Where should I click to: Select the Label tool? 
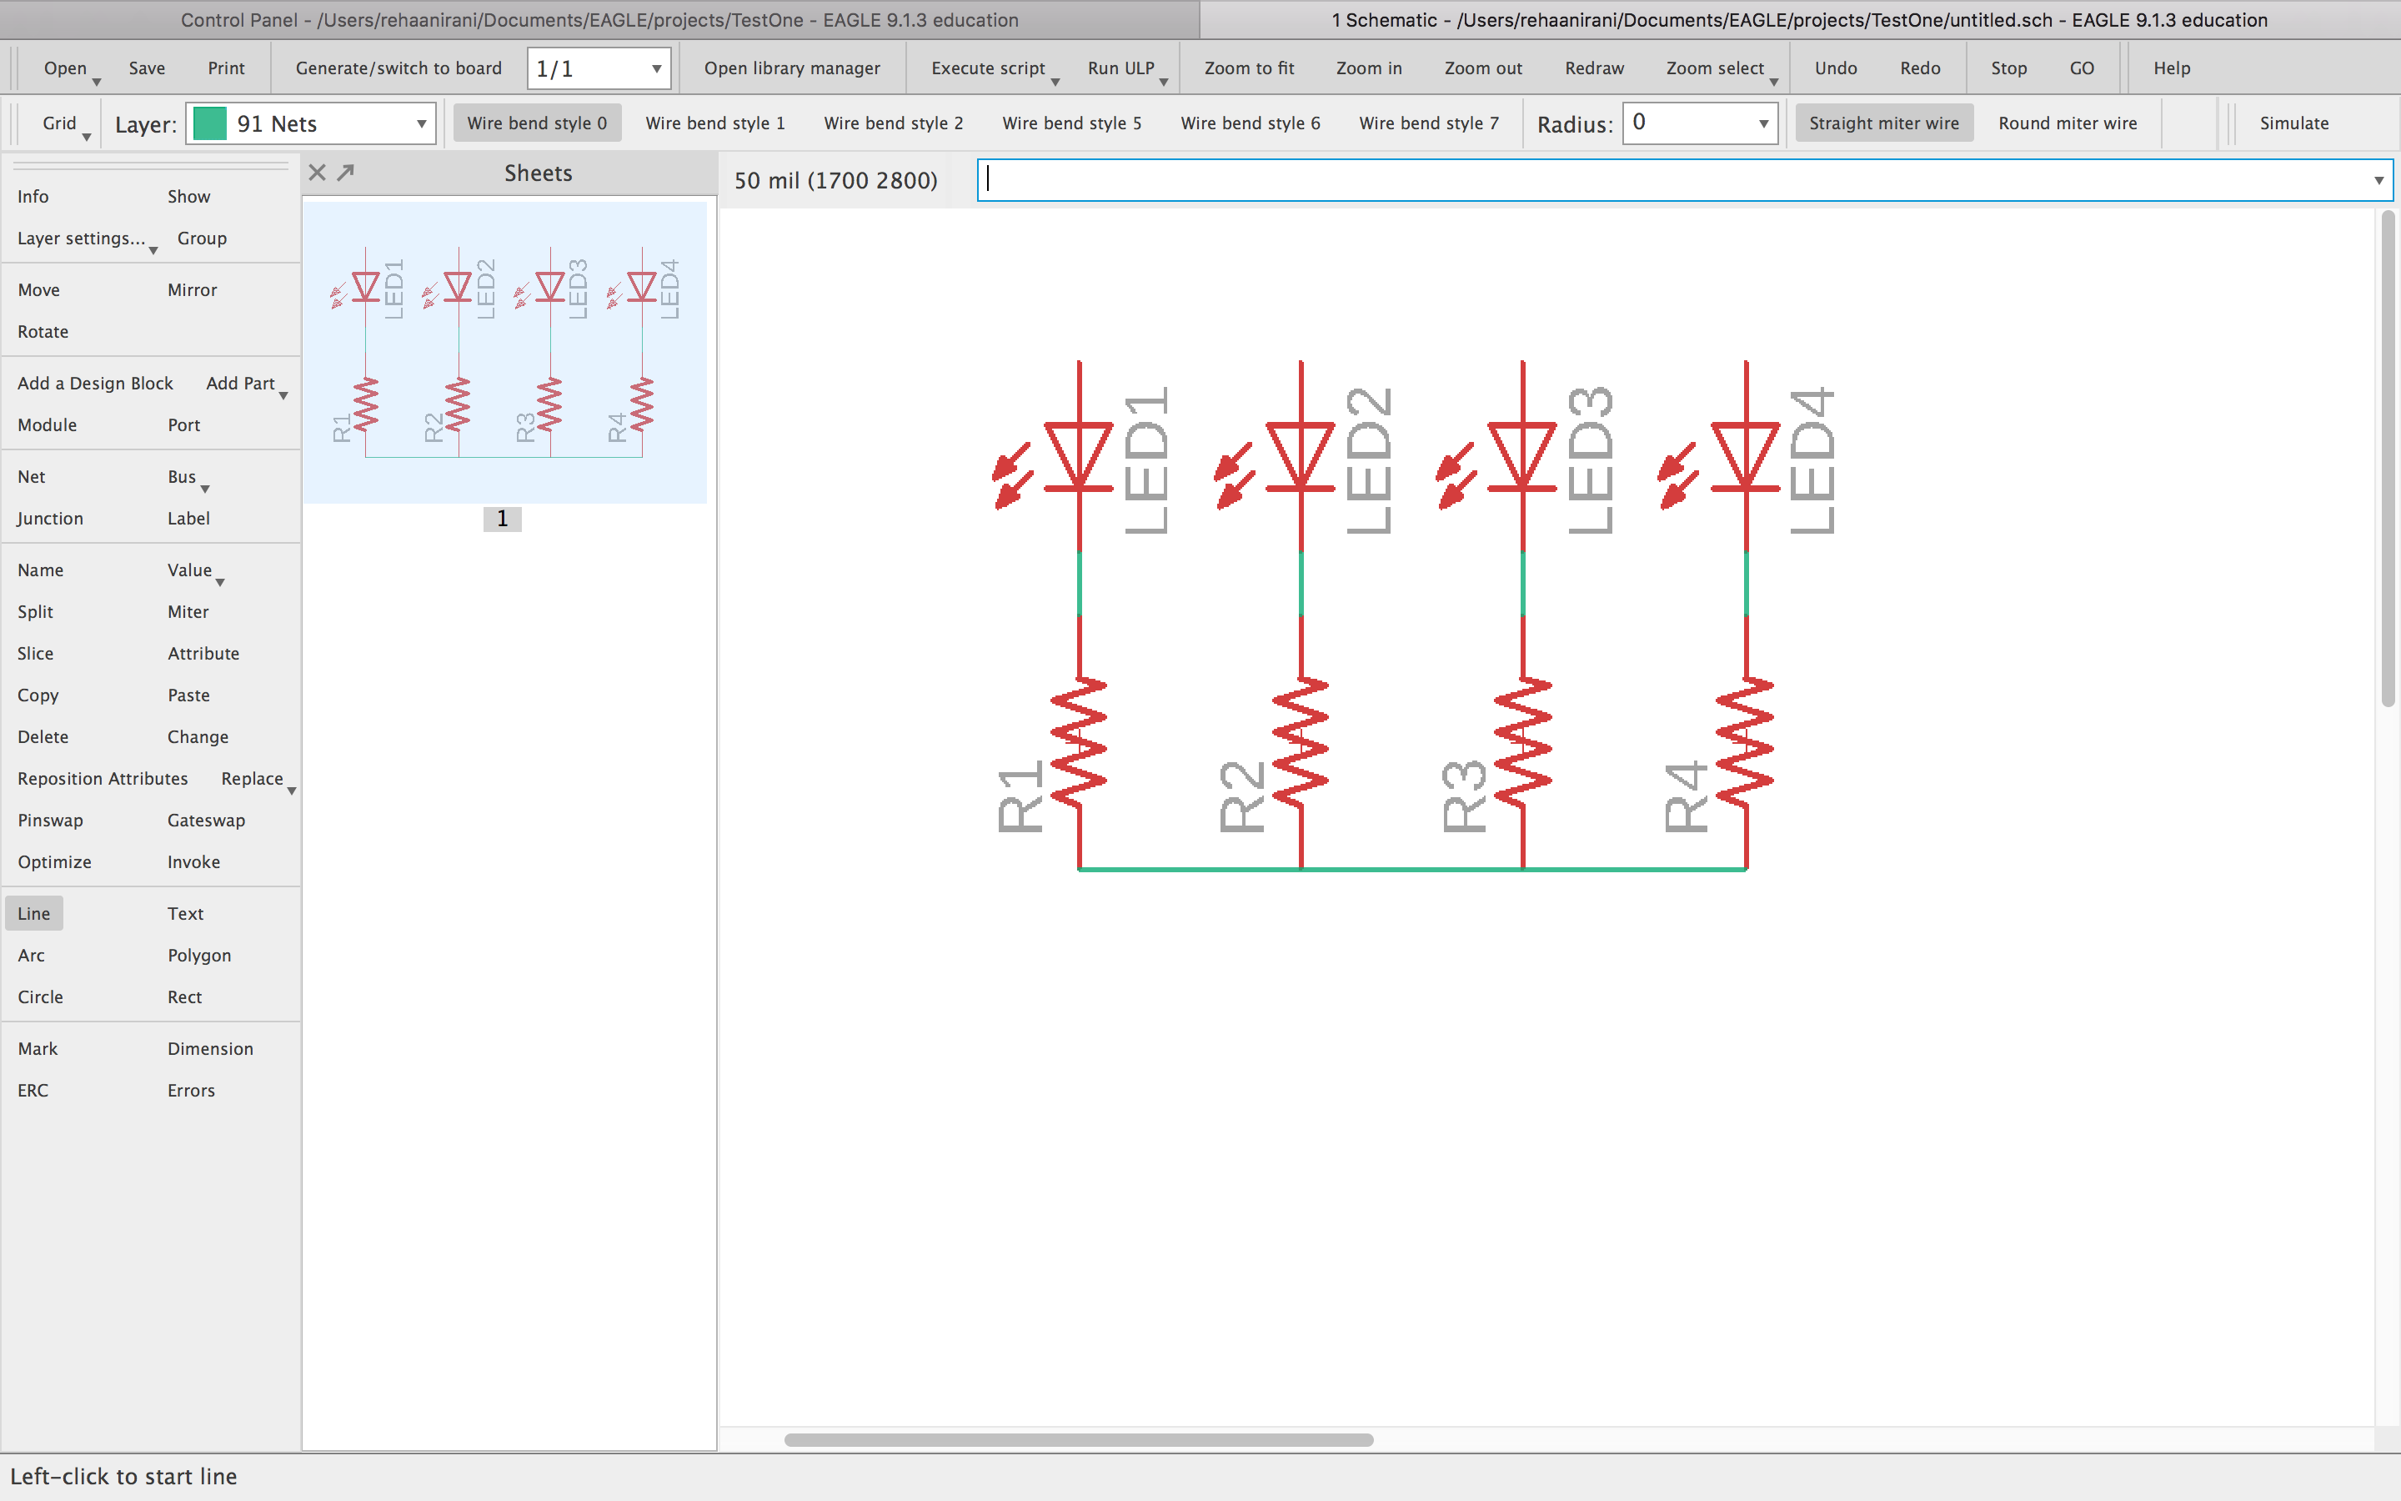(188, 517)
